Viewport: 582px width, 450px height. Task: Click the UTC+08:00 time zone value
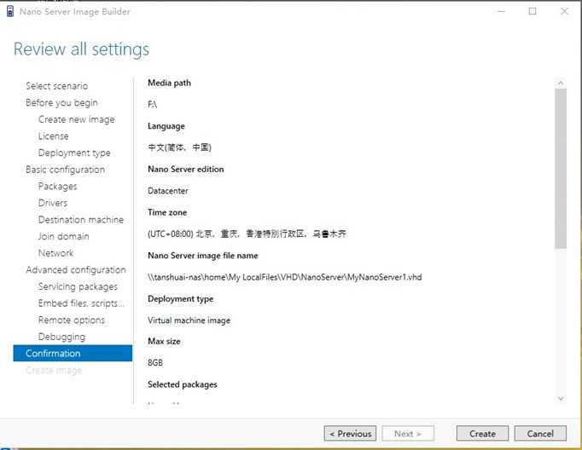pos(247,234)
